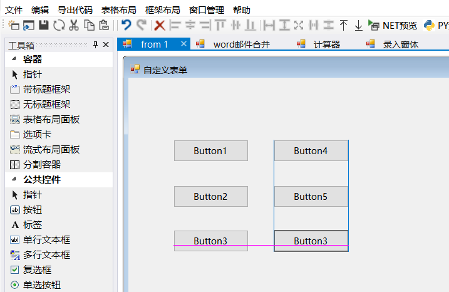449x292 pixels.
Task: Click the grey Redo arrow icon
Action: [x=142, y=25]
